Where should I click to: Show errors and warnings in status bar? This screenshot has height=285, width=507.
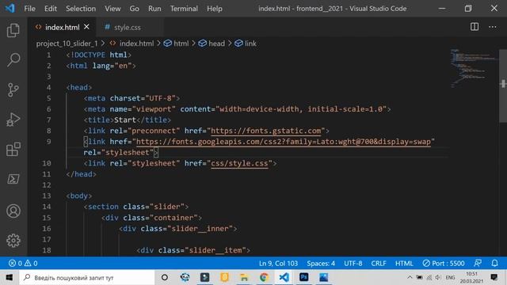(x=23, y=263)
